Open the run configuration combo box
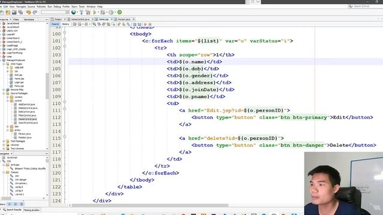Screen dimensions: 383x215 pyautogui.click(x=55, y=12)
